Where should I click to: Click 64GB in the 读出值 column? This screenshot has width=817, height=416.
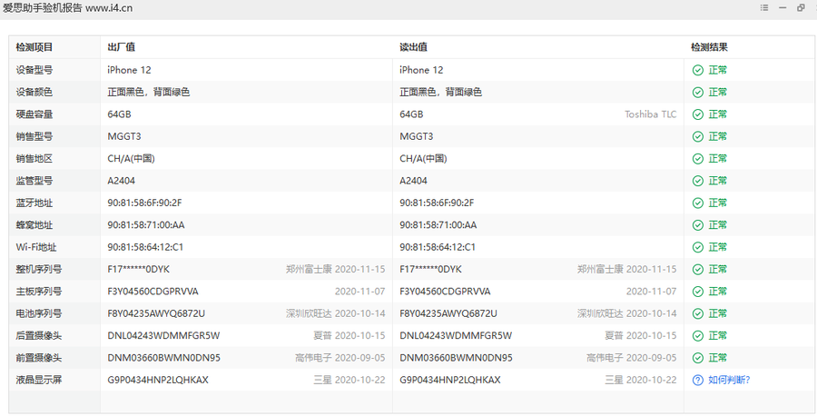[x=411, y=114]
